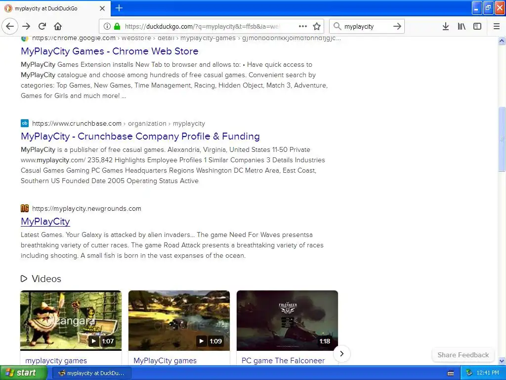
Task: Open the Library bookmarks icon
Action: click(462, 26)
